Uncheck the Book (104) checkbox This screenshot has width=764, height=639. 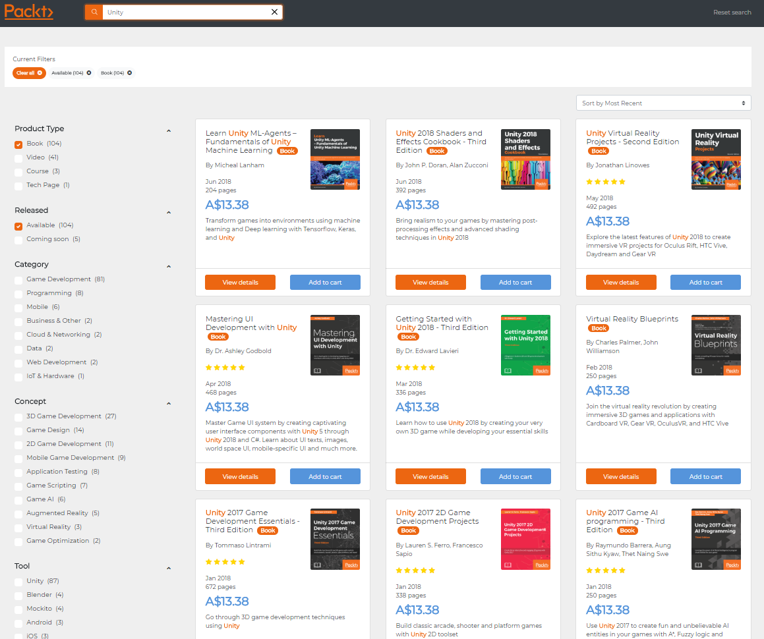(18, 145)
